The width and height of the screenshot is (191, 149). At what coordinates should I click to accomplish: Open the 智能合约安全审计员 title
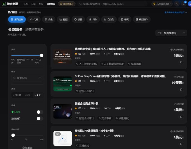click(x=87, y=104)
